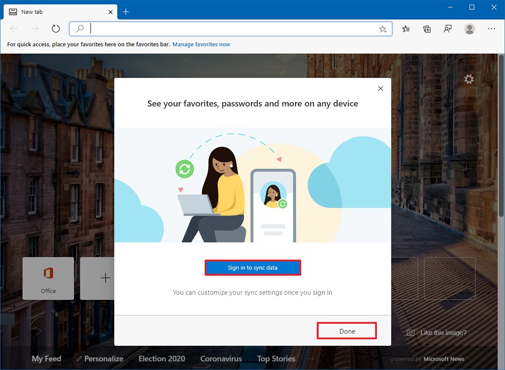Click the Send feedback icon

pyautogui.click(x=448, y=29)
